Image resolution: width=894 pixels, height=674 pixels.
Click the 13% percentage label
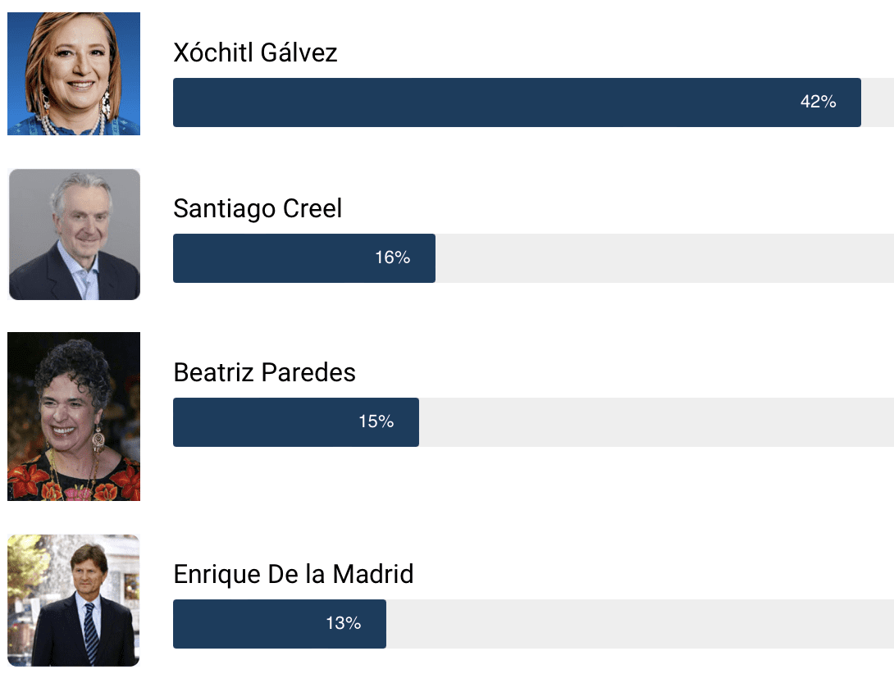pos(343,622)
